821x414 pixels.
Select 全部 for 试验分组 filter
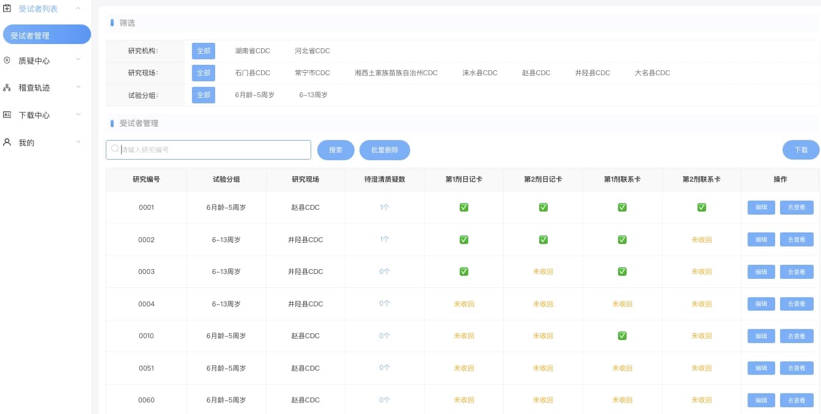pyautogui.click(x=204, y=95)
